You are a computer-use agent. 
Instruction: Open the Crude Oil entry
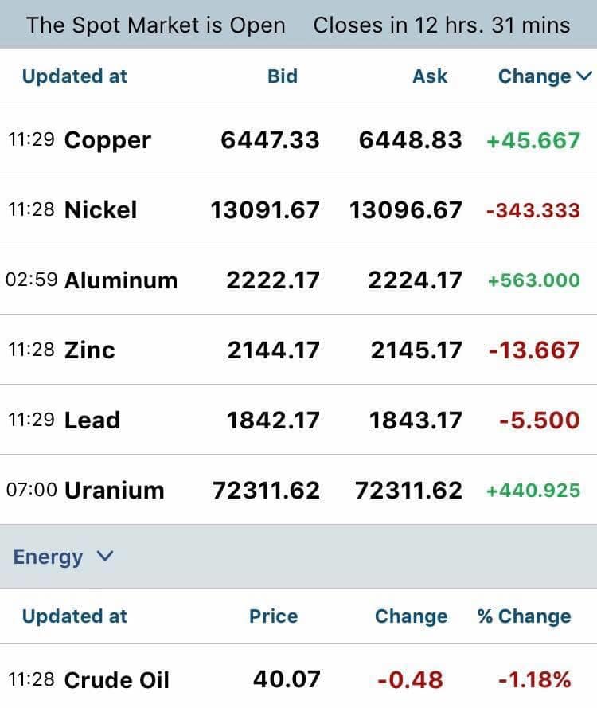[x=298, y=676]
